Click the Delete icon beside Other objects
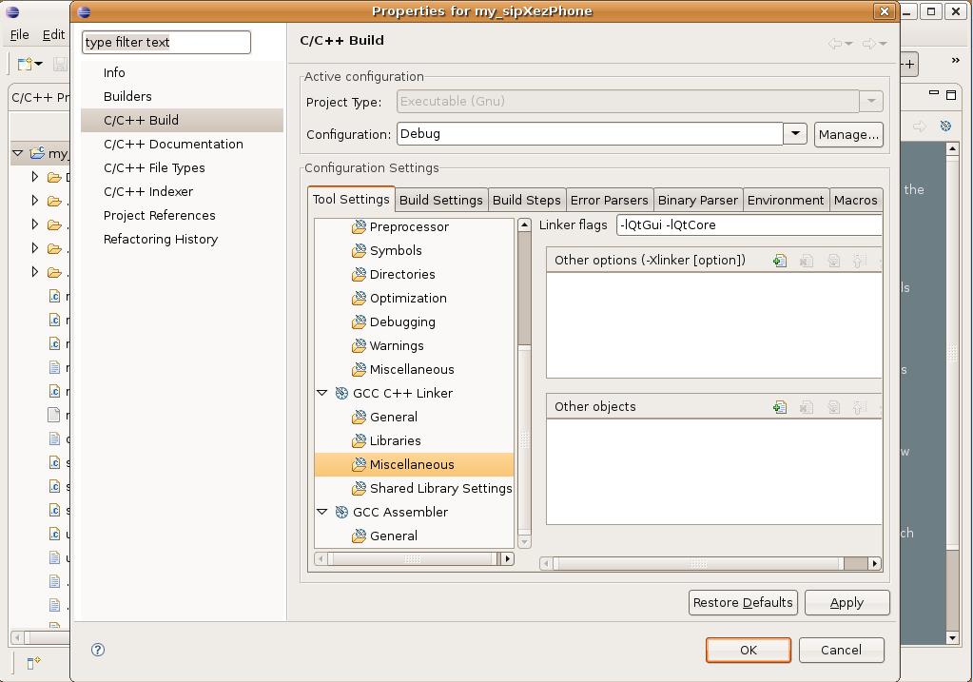 (807, 407)
